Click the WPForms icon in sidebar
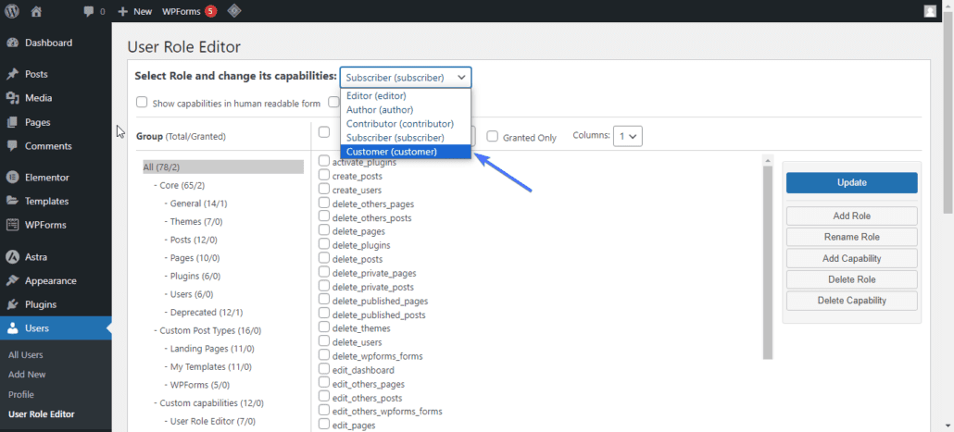Viewport: 954px width, 432px height. coord(11,225)
